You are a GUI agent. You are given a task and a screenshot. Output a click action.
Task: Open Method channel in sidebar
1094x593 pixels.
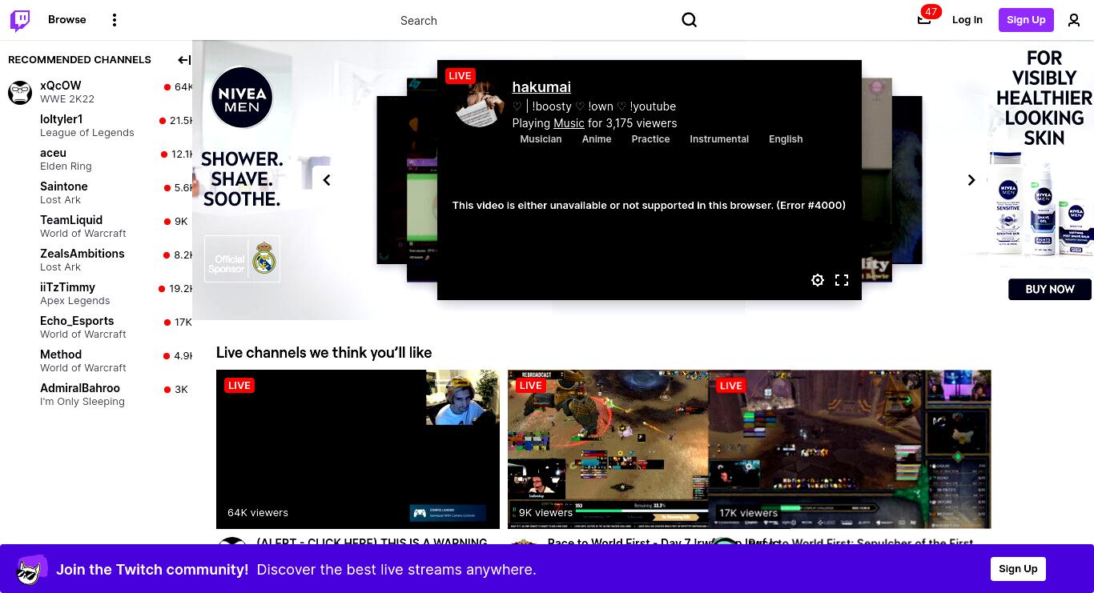point(96,361)
